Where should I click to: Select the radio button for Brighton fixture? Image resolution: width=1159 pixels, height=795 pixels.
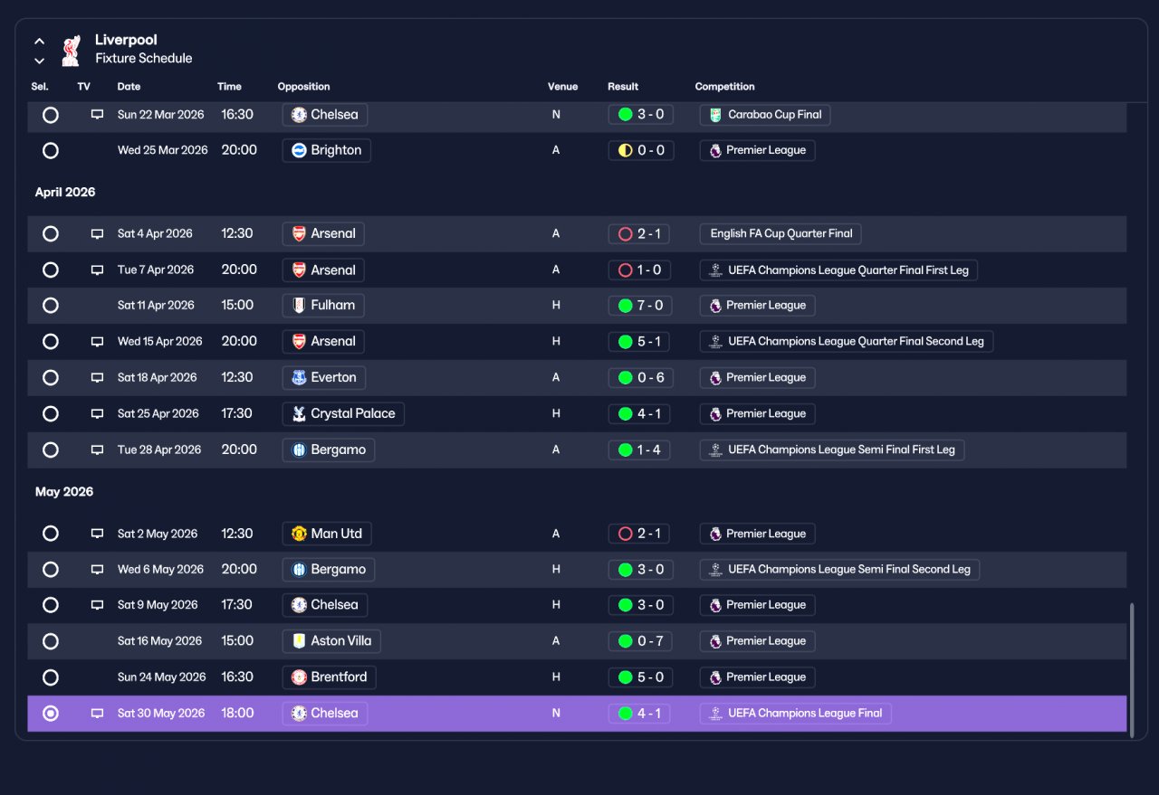(51, 151)
